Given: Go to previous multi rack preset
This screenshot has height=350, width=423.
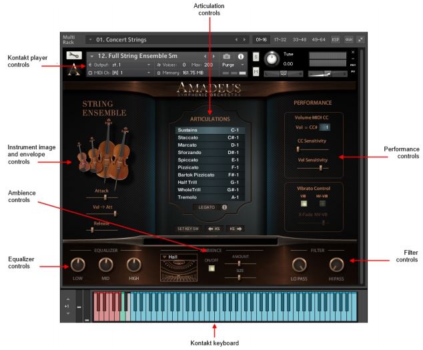Looking at the screenshot, I should click(236, 39).
